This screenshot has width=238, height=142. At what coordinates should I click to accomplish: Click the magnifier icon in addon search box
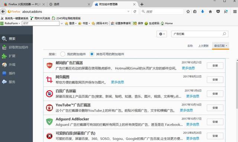(224, 34)
